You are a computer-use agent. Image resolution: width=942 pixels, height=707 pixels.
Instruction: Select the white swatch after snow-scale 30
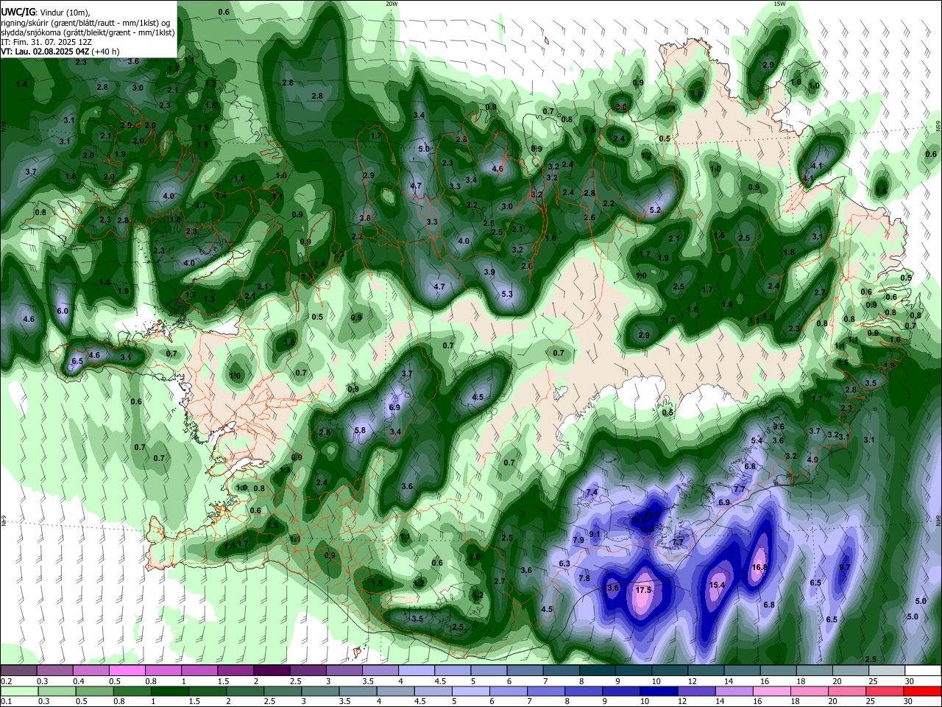(x=923, y=671)
